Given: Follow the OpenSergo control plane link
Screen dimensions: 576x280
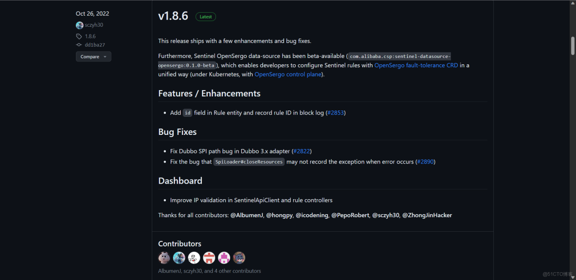Looking at the screenshot, I should [288, 74].
